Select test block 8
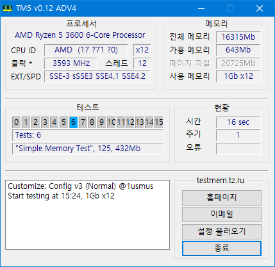Viewport: 275px width, 267px height. pyautogui.click(x=92, y=122)
